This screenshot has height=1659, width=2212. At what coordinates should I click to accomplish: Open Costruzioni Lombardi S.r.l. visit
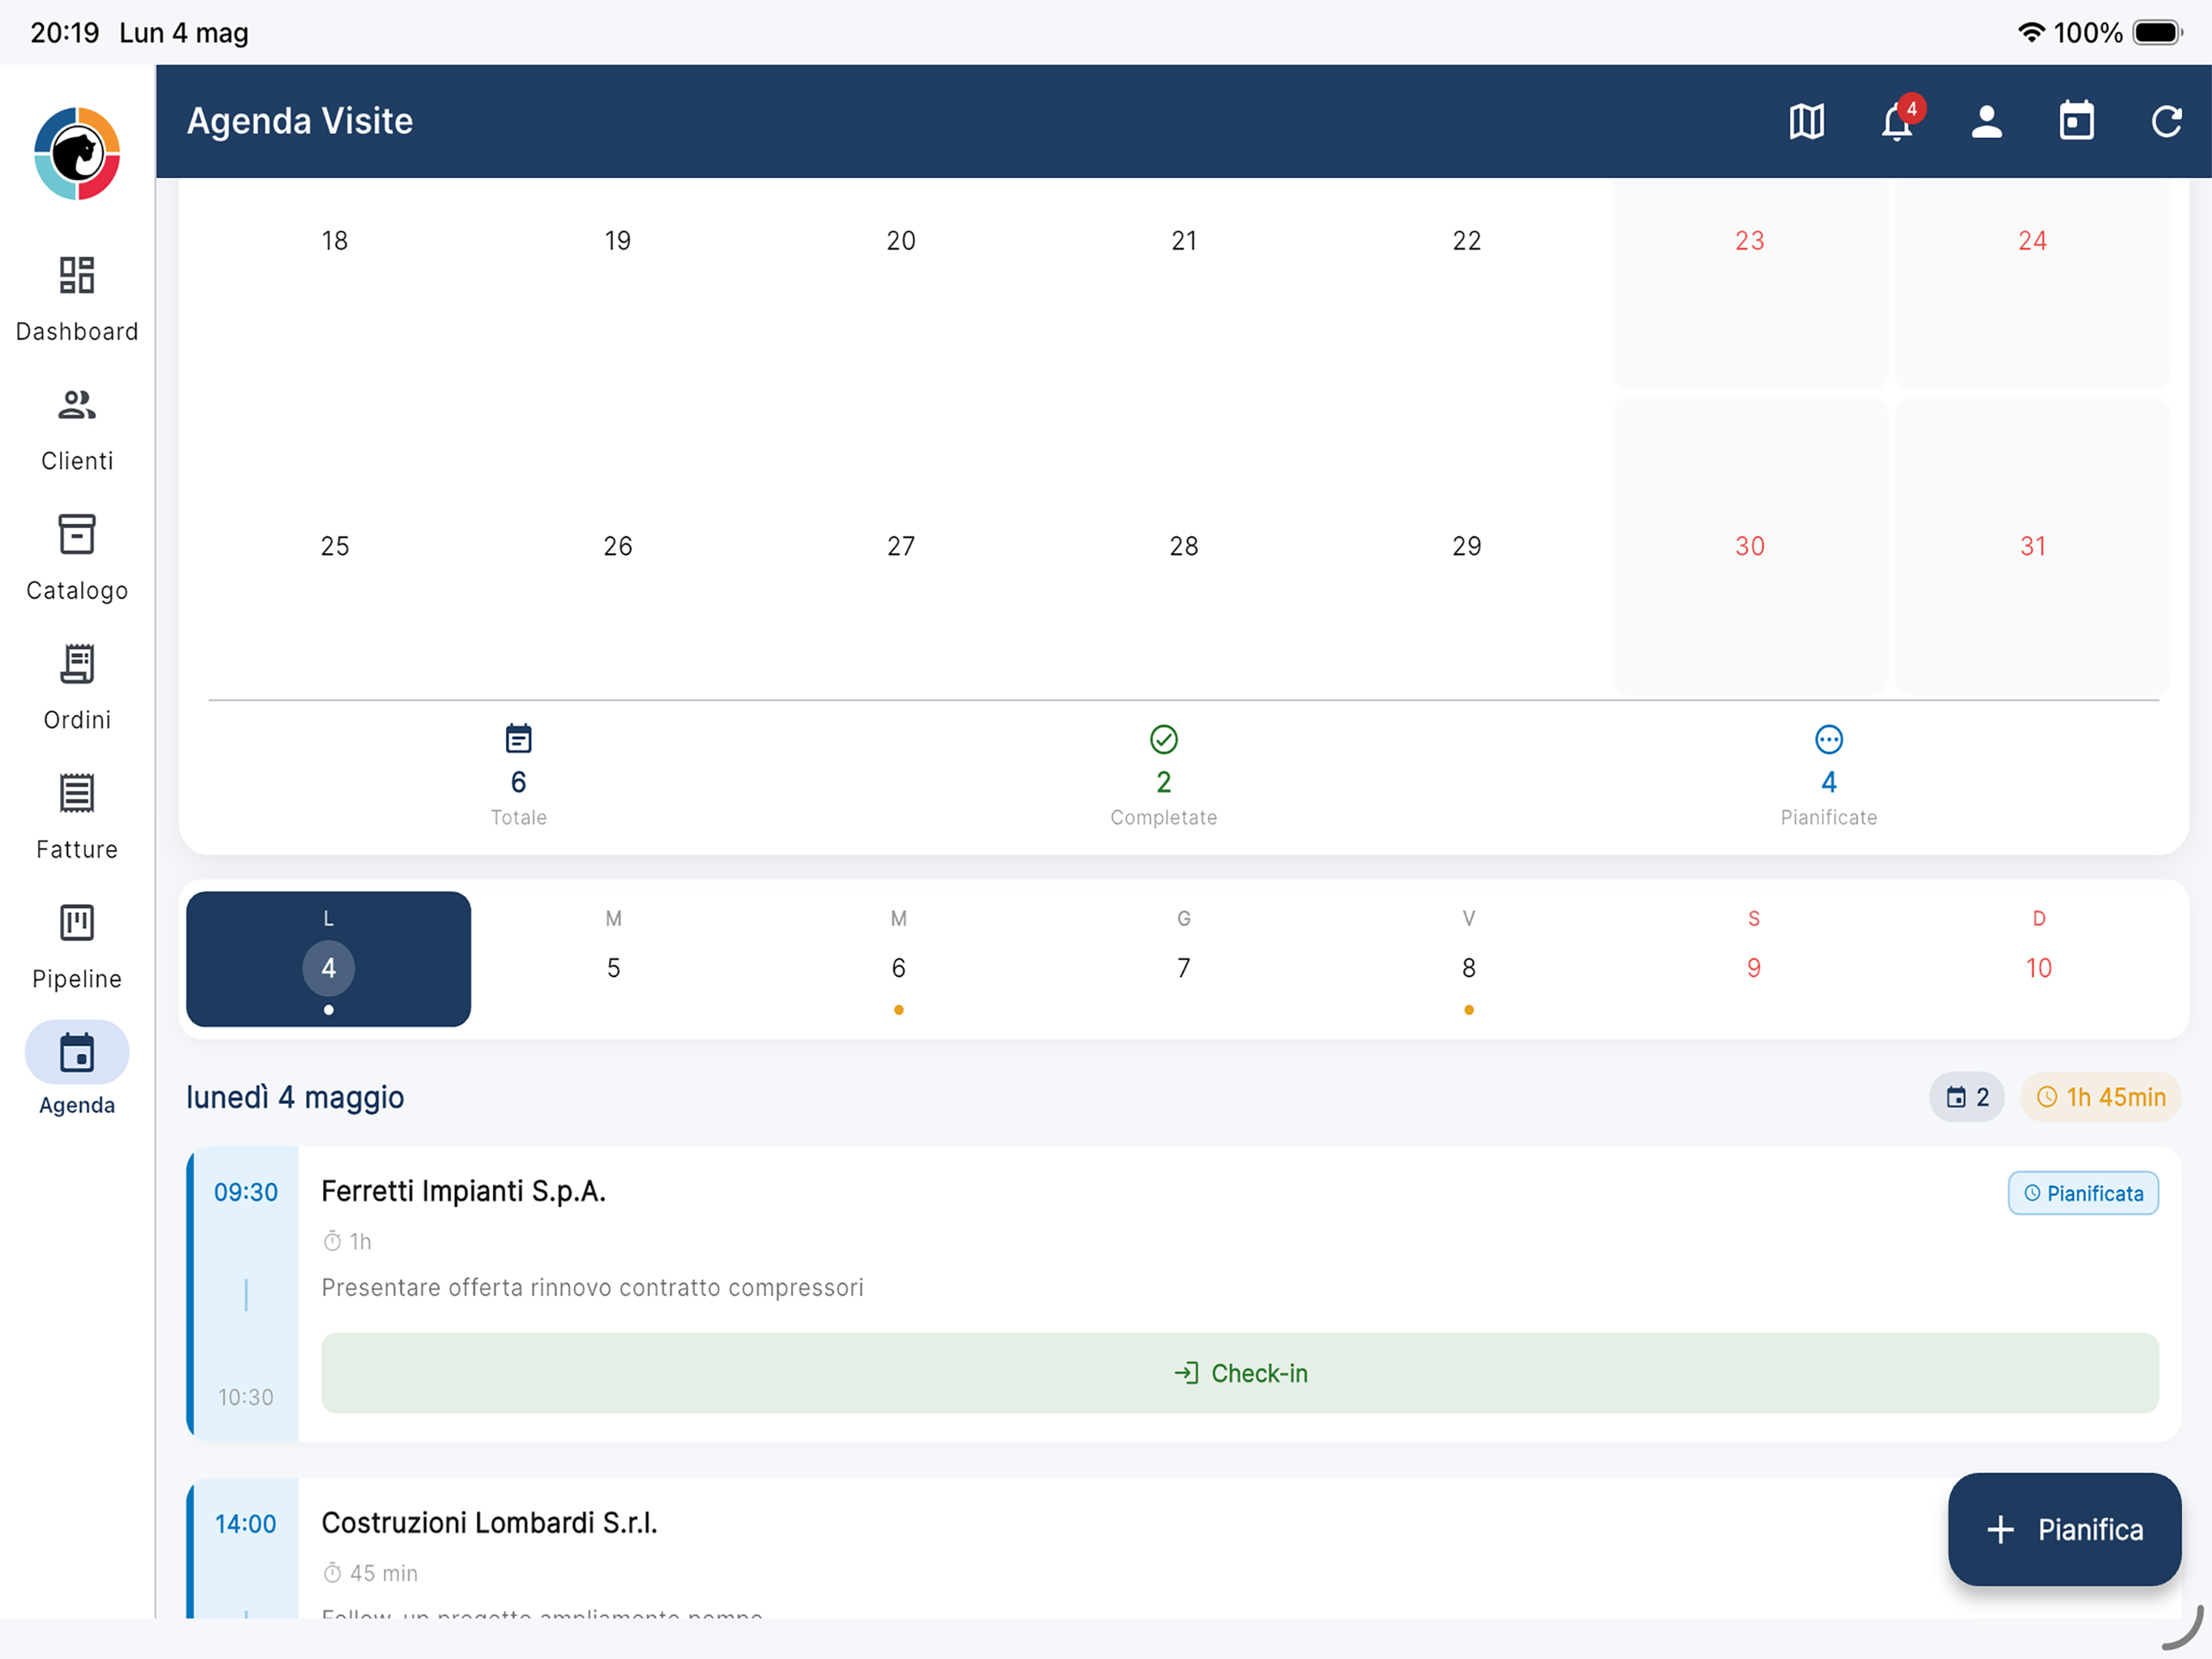(489, 1523)
